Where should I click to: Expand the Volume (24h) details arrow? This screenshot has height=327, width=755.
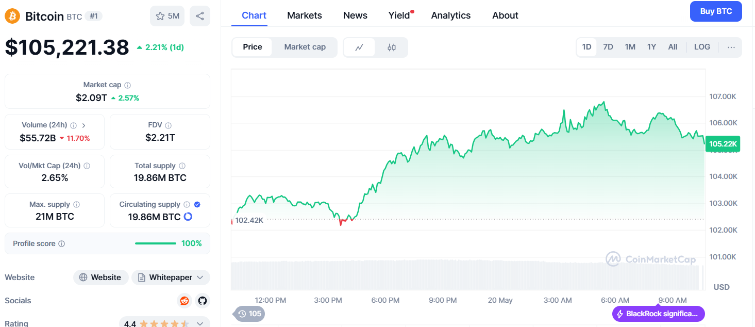point(84,125)
